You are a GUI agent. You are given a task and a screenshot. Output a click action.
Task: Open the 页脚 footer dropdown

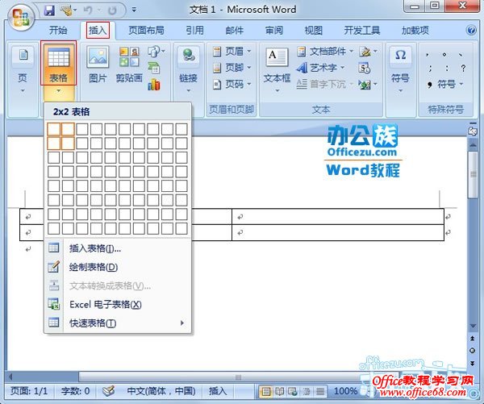click(x=232, y=68)
